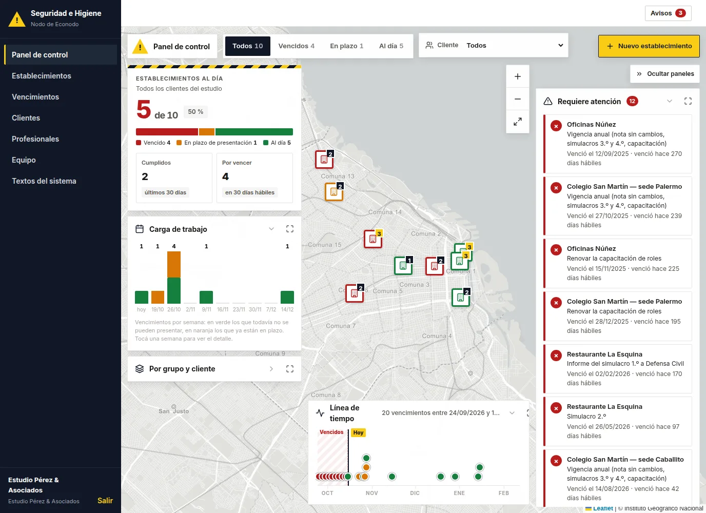The height and width of the screenshot is (513, 706).
Task: Maximize the Carga de trabajo panel
Action: 290,229
